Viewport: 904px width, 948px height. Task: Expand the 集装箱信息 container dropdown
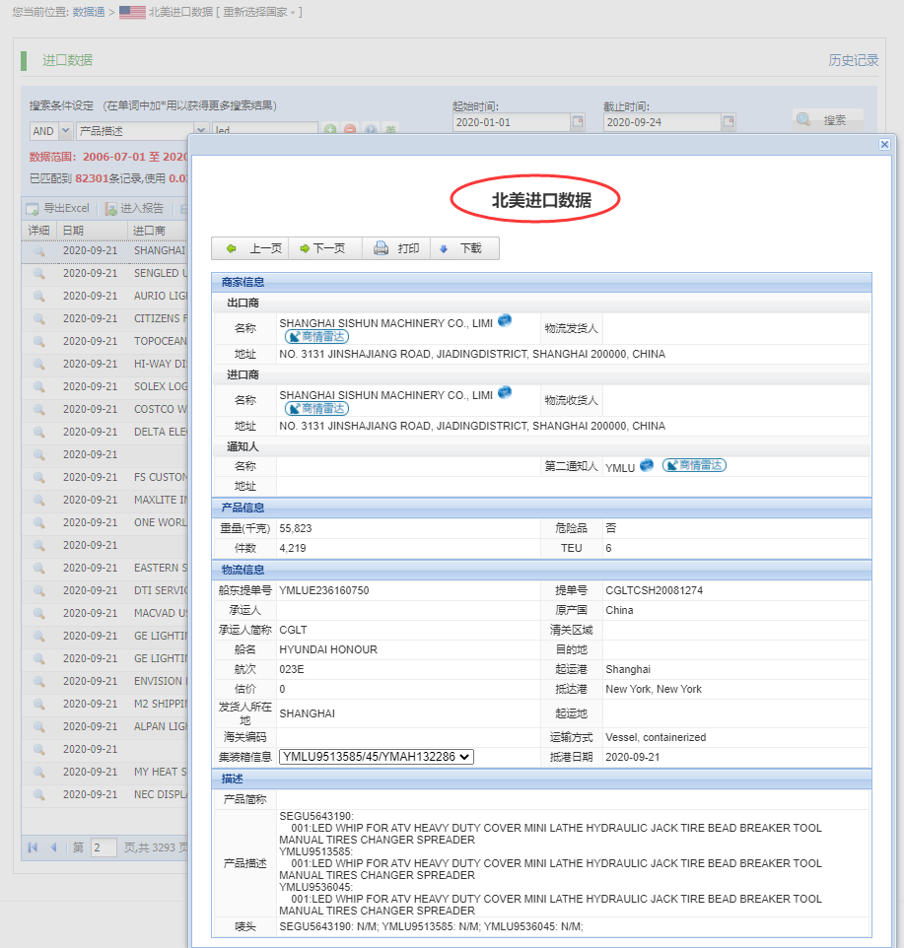pos(377,757)
